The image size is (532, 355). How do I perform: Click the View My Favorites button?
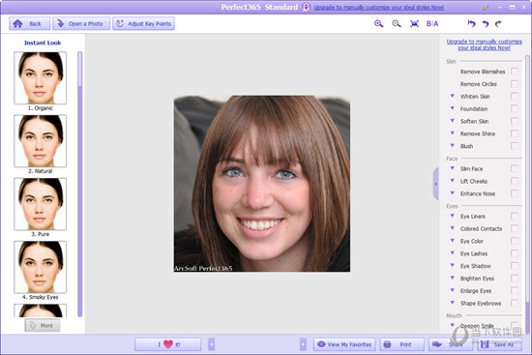pyautogui.click(x=344, y=344)
